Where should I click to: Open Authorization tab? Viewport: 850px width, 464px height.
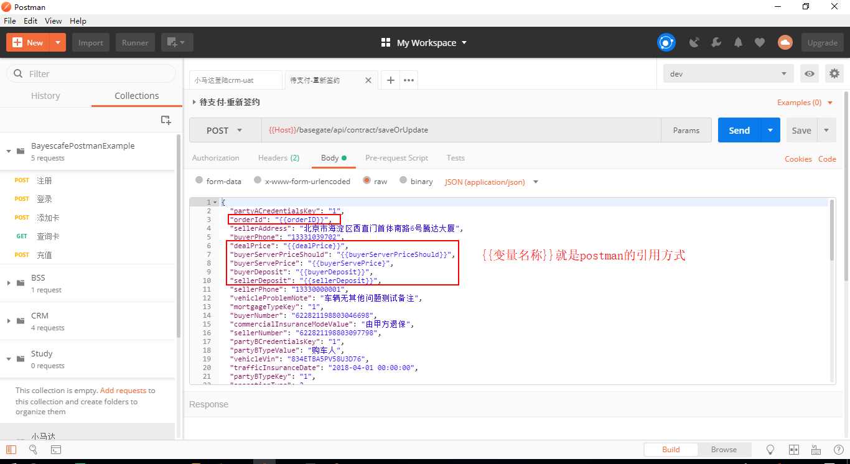[216, 158]
